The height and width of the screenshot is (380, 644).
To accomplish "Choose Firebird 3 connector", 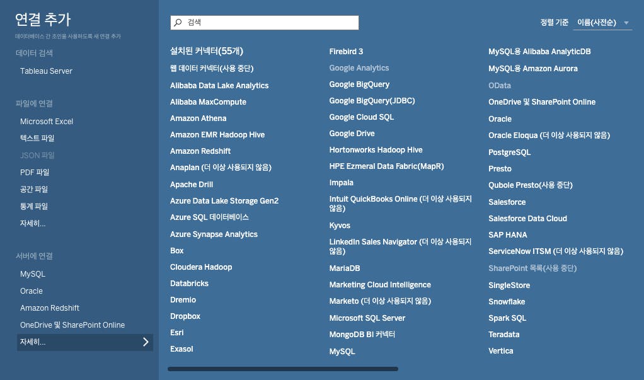I will tap(346, 52).
